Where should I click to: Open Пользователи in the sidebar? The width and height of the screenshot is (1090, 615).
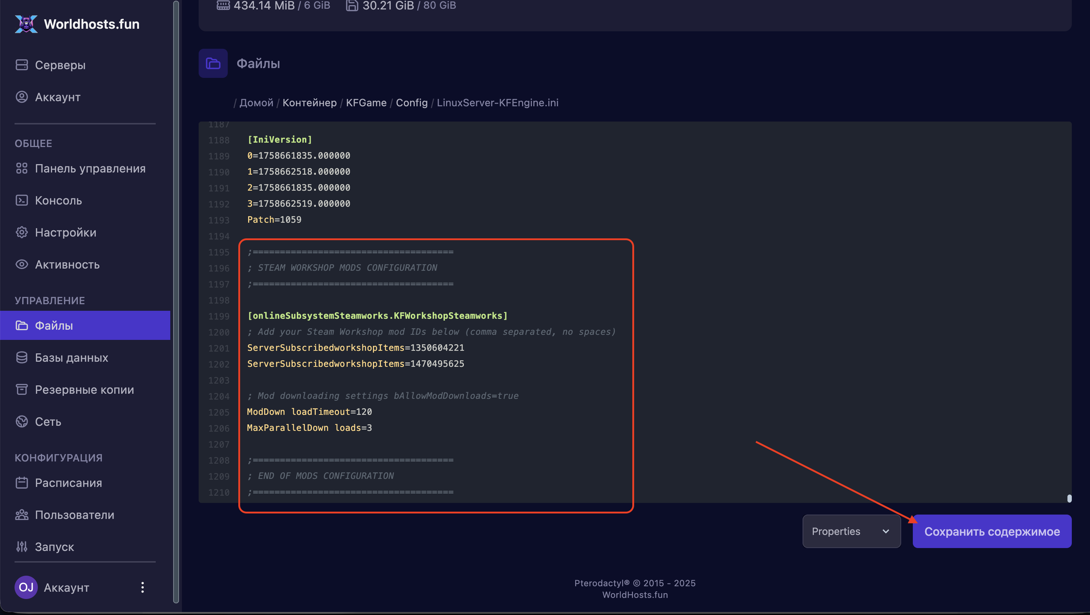75,515
